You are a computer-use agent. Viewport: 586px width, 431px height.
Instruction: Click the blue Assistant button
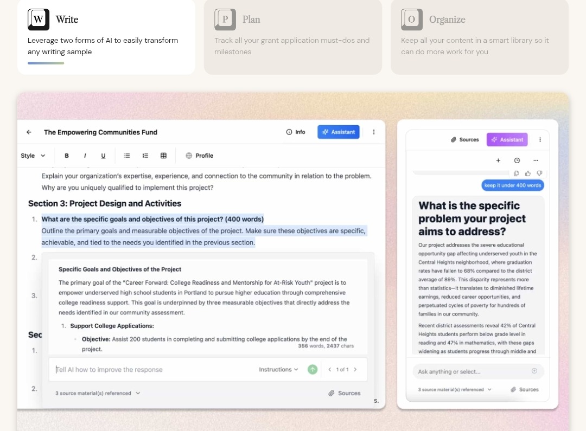tap(338, 132)
